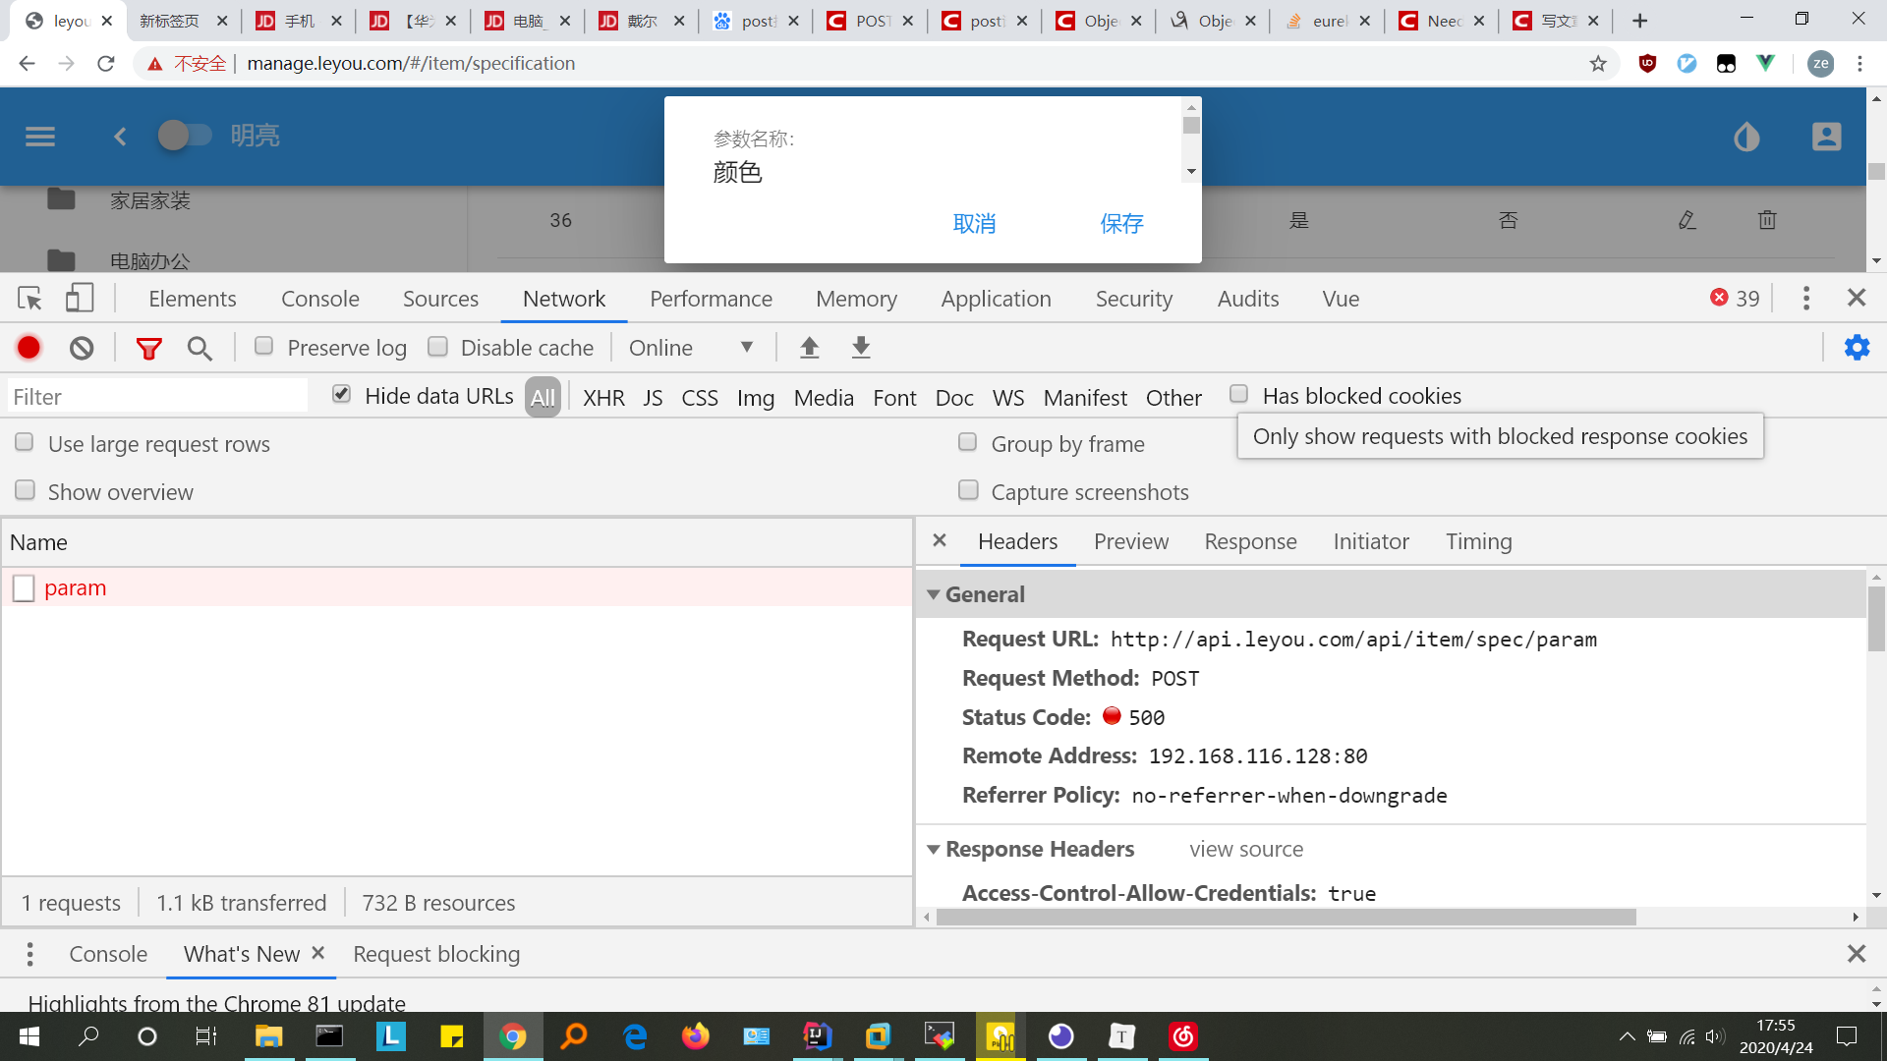The height and width of the screenshot is (1061, 1887).
Task: Open the Online throttling dropdown
Action: (x=691, y=348)
